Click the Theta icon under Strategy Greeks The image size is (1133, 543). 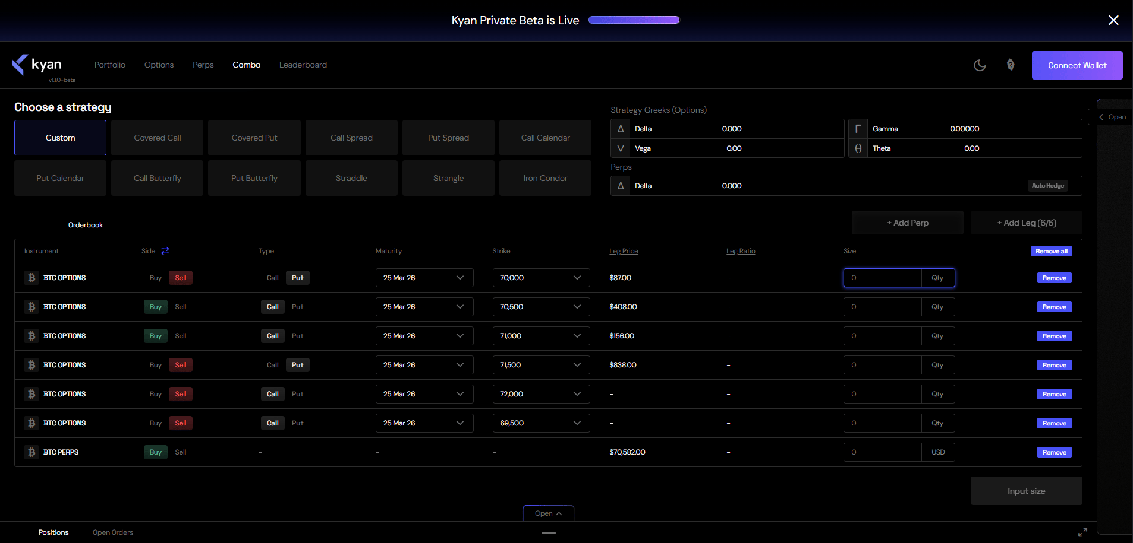pyautogui.click(x=858, y=148)
